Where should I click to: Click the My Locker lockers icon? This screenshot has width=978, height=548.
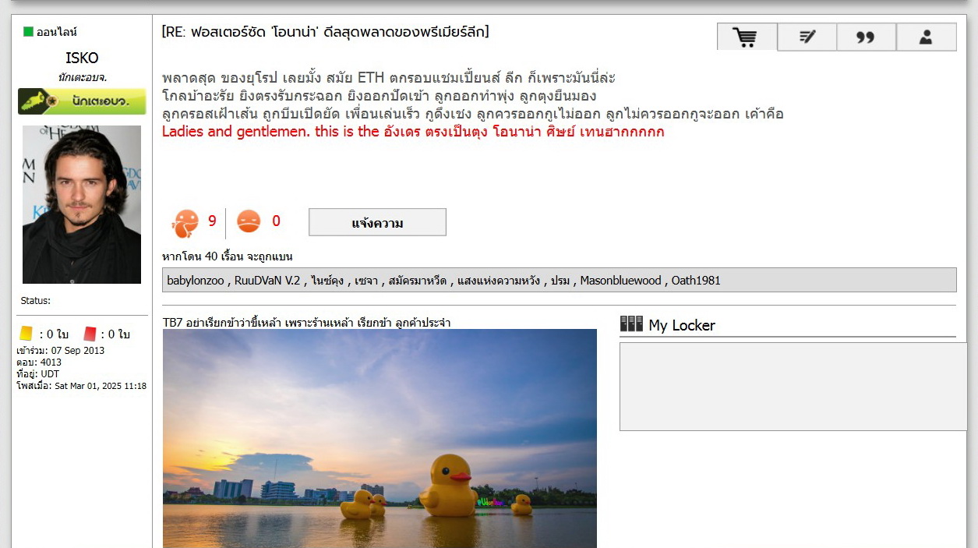[x=631, y=323]
